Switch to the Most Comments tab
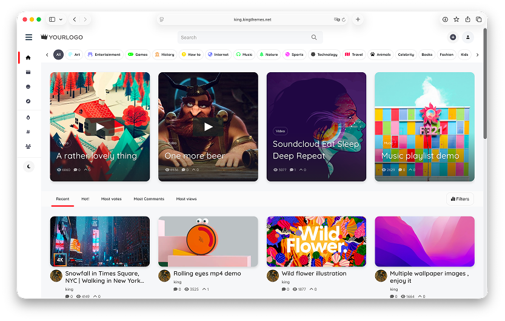This screenshot has height=321, width=505. (x=149, y=199)
